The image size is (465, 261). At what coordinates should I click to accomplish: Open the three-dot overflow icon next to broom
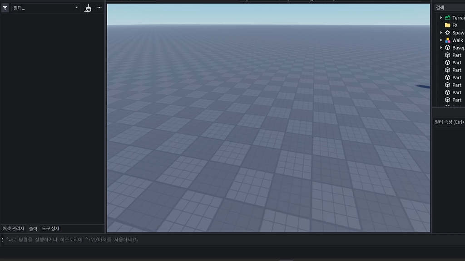pos(99,7)
